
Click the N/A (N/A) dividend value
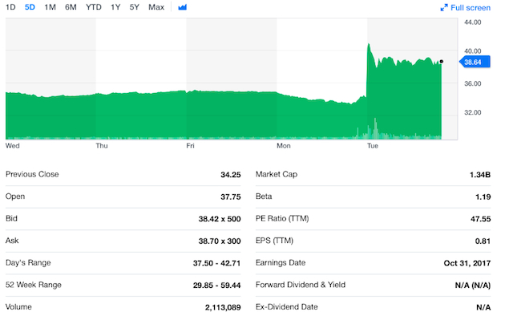coord(473,286)
